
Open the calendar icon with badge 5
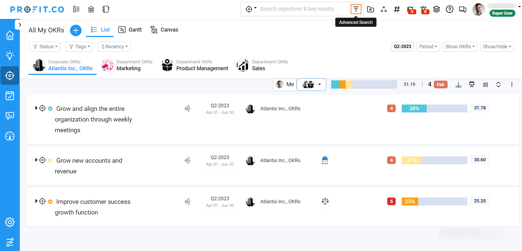[411, 10]
